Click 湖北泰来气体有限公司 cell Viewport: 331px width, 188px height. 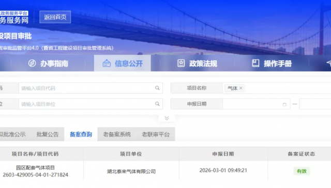click(x=131, y=172)
